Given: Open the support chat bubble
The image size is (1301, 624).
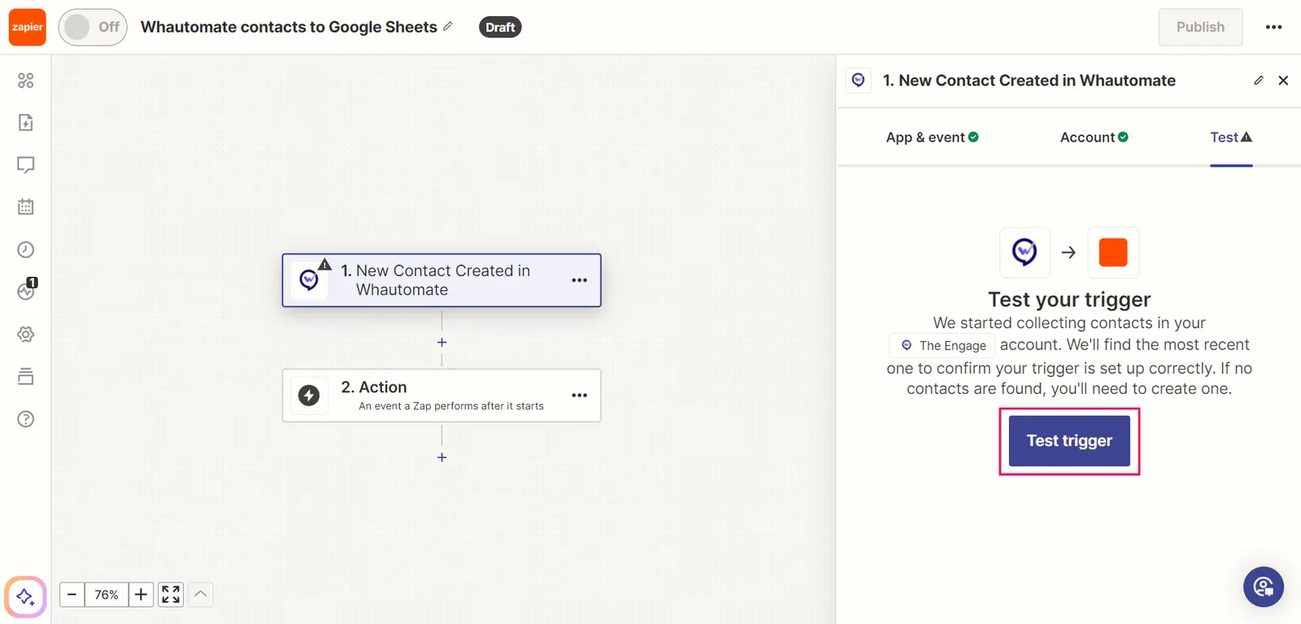Looking at the screenshot, I should pyautogui.click(x=1264, y=587).
